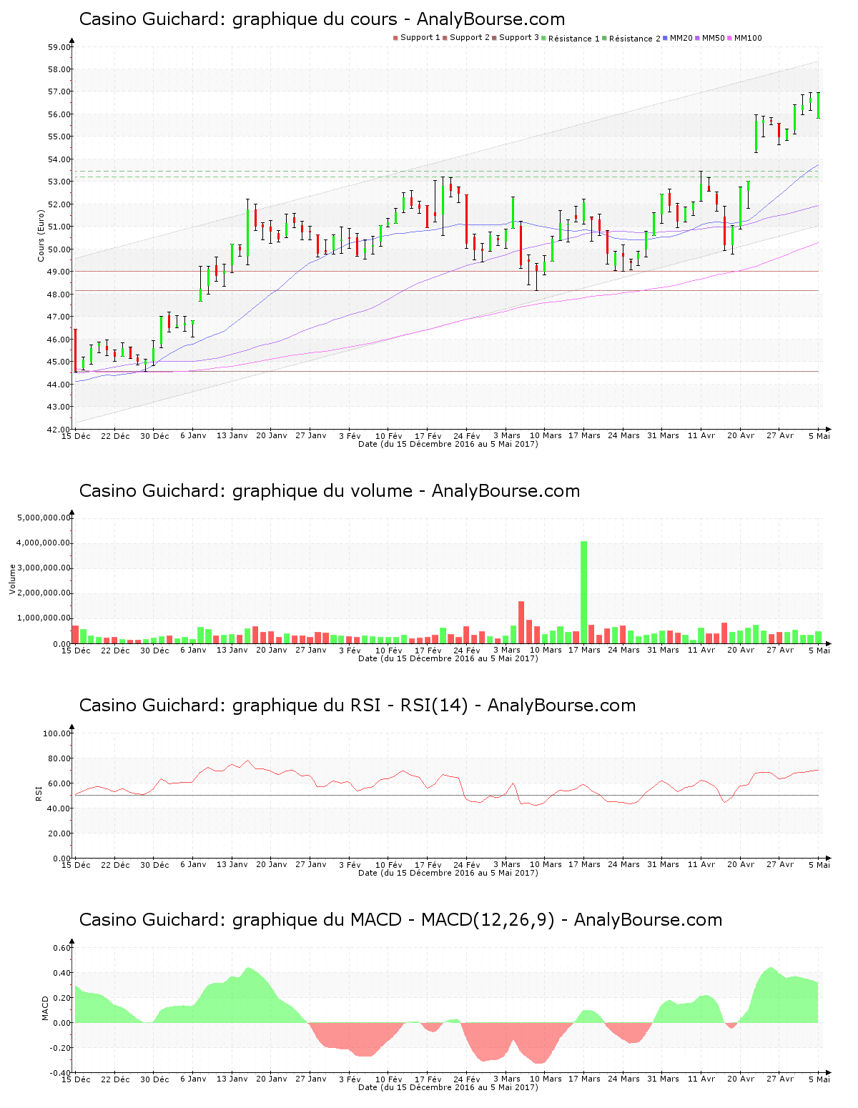Click the '0.60' MACD axis value
The image size is (858, 1108).
click(62, 948)
